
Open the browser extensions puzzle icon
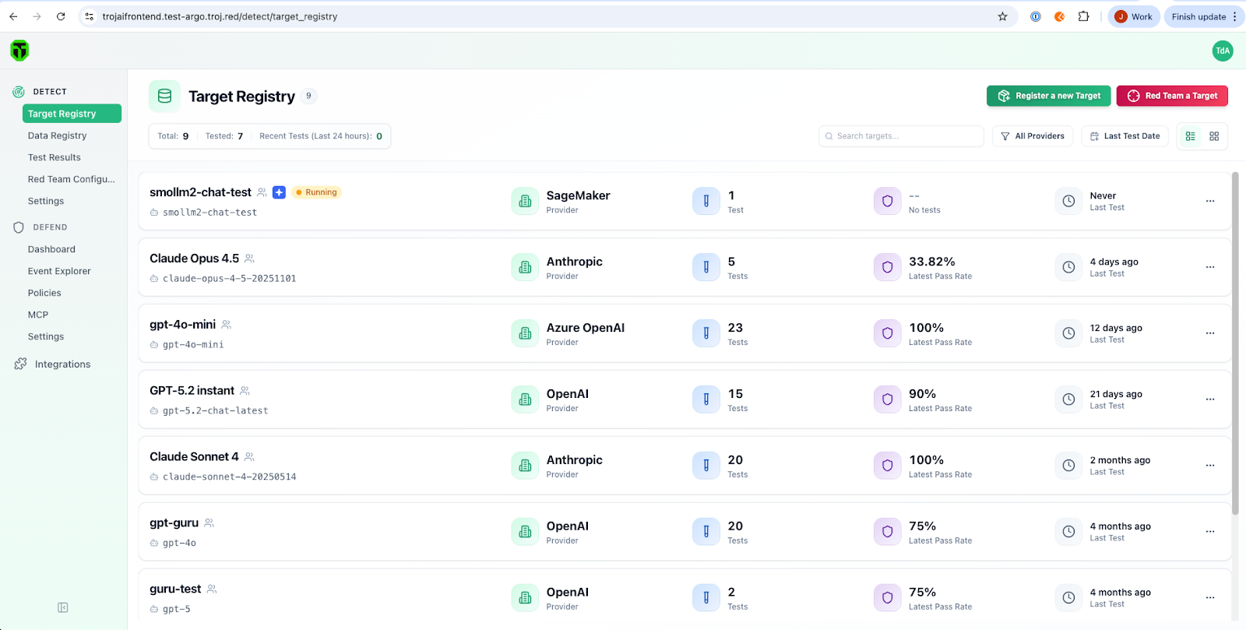[1083, 16]
